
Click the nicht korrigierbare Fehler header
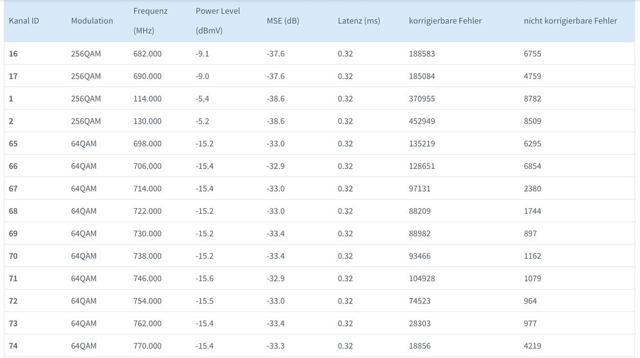click(570, 20)
